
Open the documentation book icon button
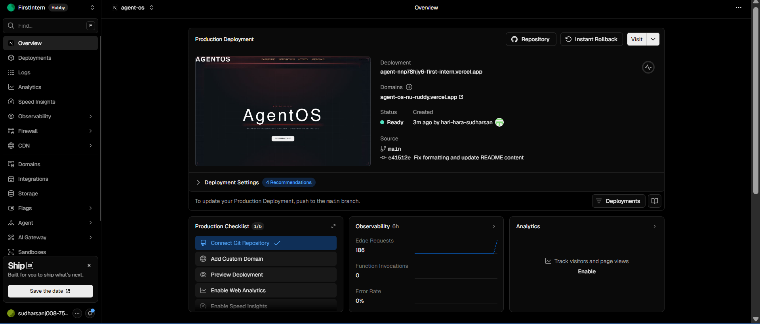655,201
